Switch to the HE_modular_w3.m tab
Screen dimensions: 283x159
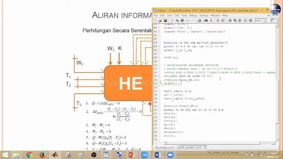[x=165, y=148]
